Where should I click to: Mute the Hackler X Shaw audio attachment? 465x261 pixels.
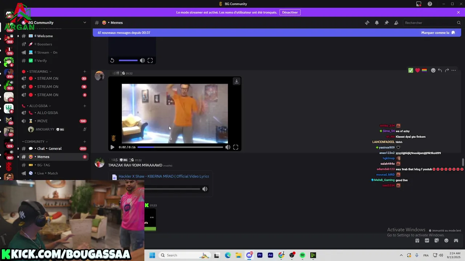tap(205, 189)
